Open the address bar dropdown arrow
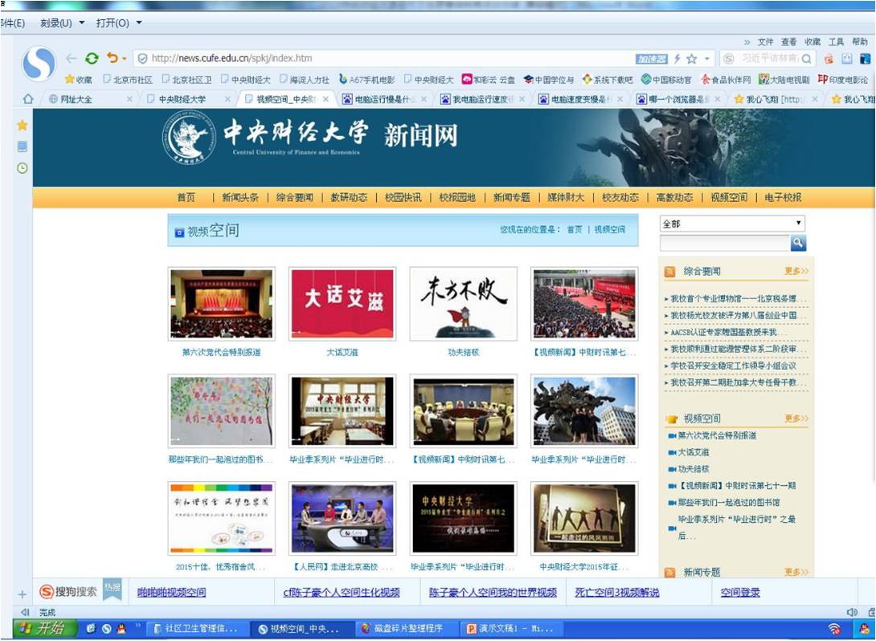The image size is (876, 641). click(706, 58)
